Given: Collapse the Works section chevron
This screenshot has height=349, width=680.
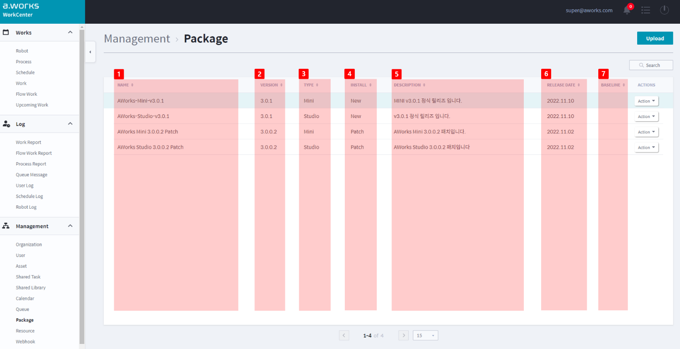Looking at the screenshot, I should pyautogui.click(x=70, y=32).
